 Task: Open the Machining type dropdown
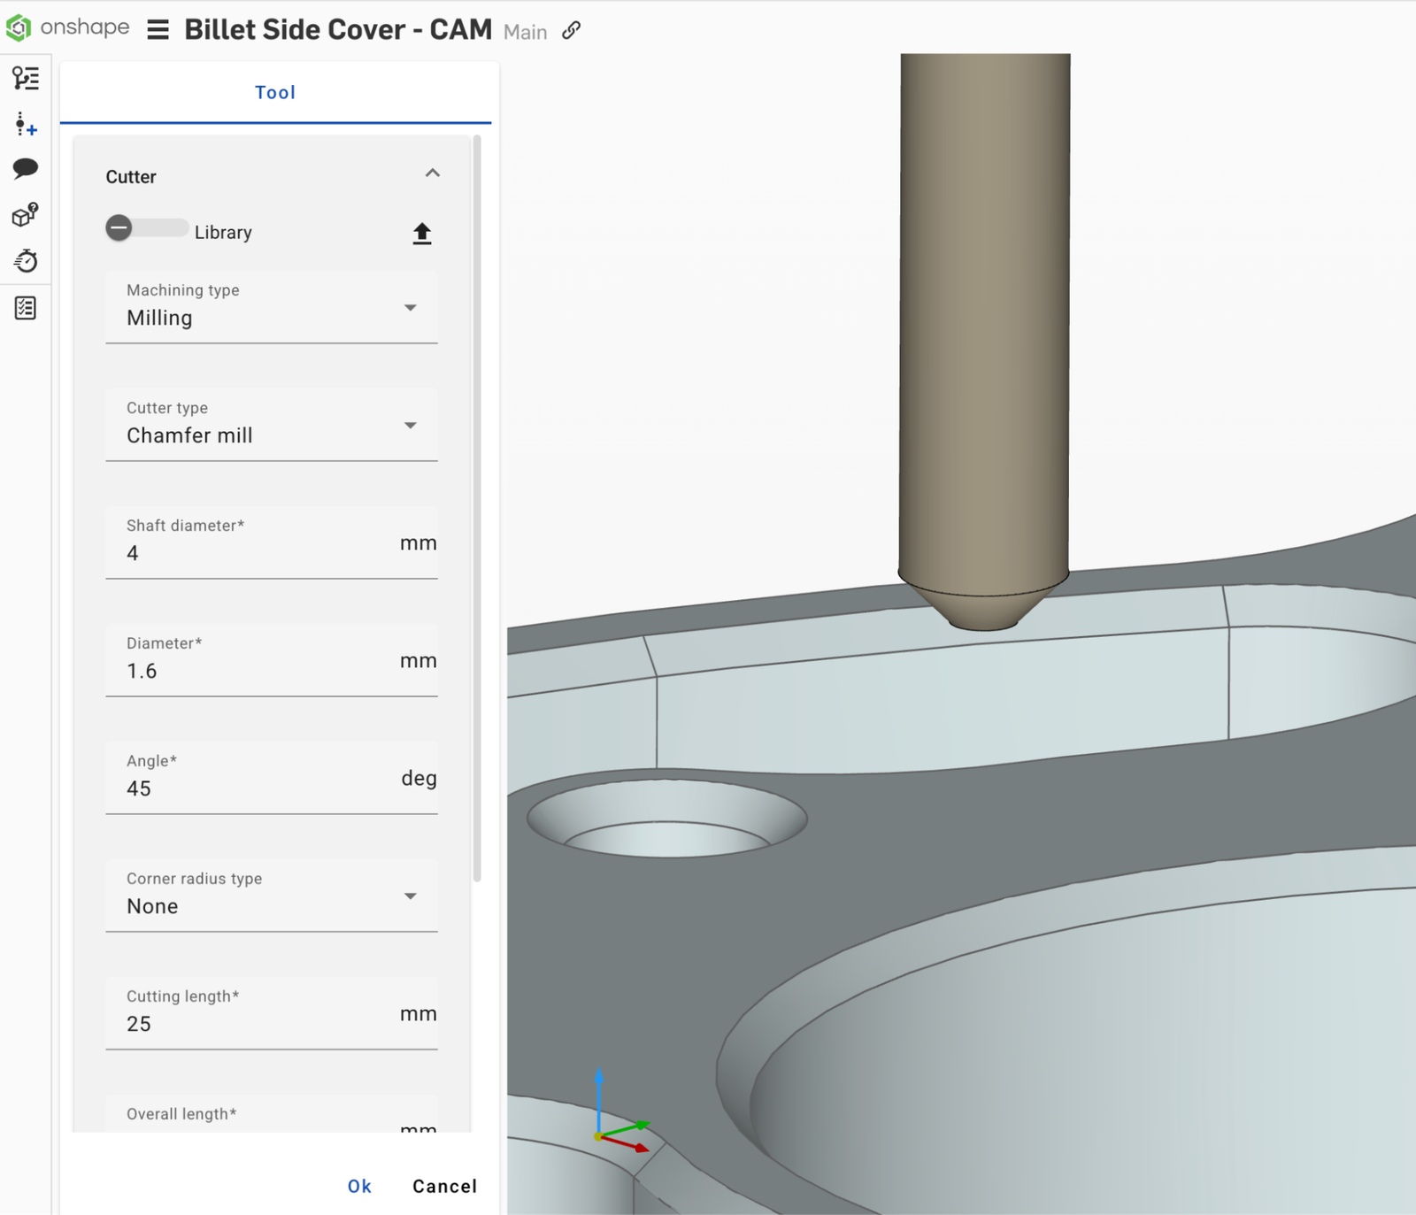point(411,308)
